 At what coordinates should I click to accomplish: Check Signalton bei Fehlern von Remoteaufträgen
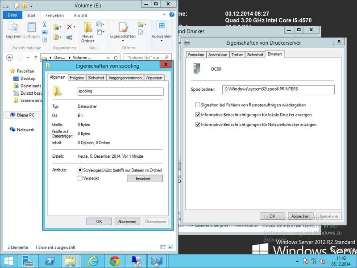coord(198,105)
